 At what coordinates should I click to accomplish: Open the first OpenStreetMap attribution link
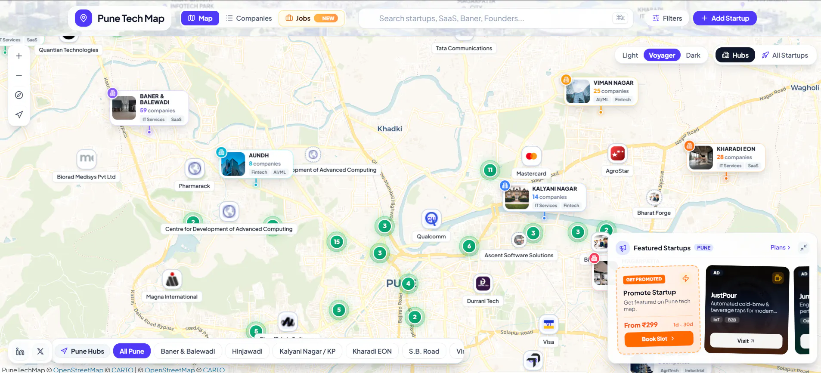[x=78, y=370]
